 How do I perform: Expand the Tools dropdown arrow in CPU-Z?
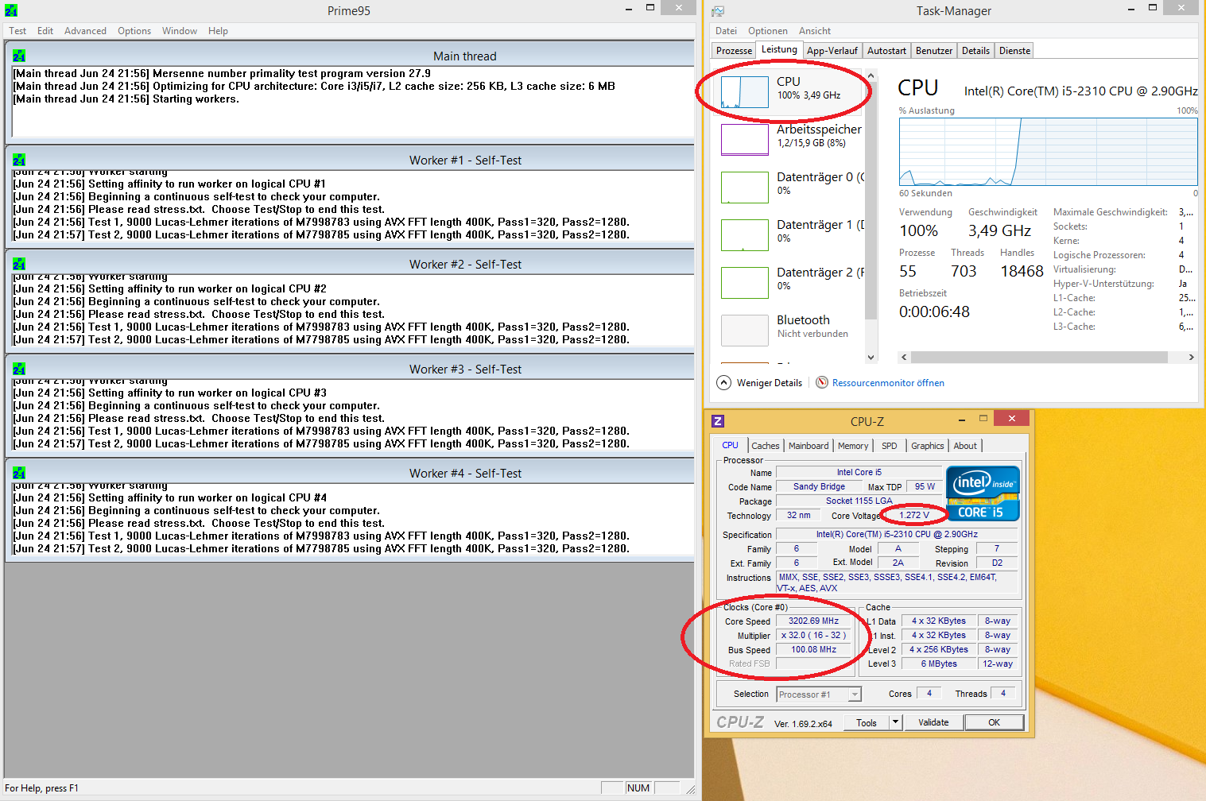click(x=895, y=722)
